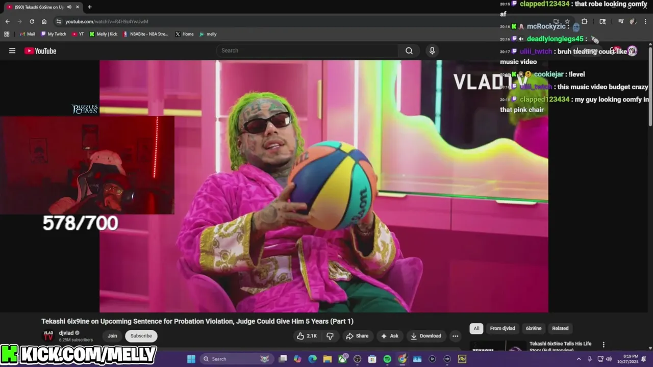Open Microsoft Store from taskbar

[372, 359]
